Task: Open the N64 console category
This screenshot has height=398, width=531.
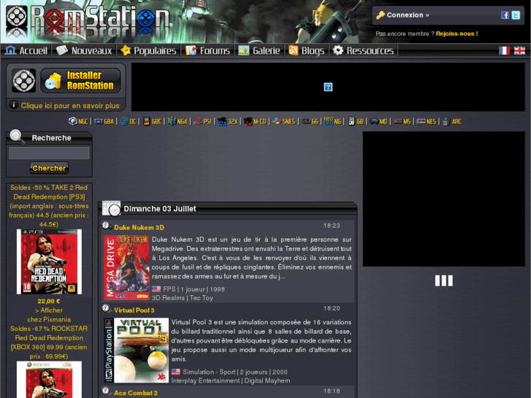Action: 177,121
